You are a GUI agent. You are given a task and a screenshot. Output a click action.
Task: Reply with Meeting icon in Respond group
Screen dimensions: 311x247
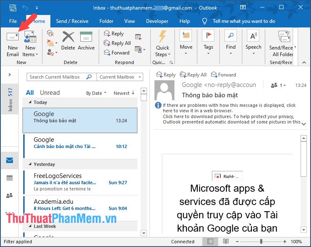click(x=138, y=37)
